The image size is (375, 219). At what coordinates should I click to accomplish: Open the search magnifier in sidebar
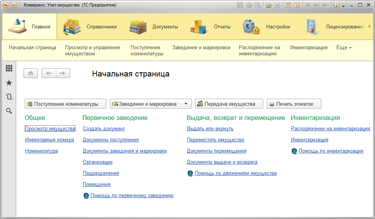pos(9,111)
